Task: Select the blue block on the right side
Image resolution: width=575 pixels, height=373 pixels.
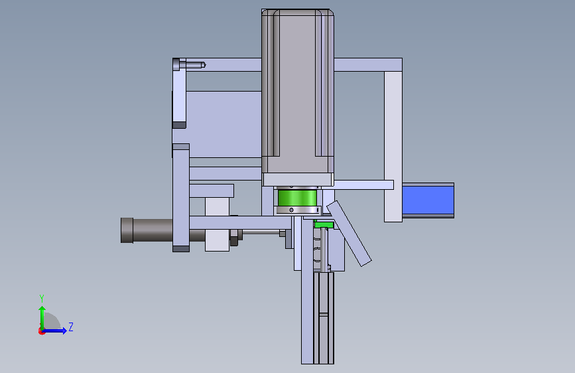Action: point(428,200)
